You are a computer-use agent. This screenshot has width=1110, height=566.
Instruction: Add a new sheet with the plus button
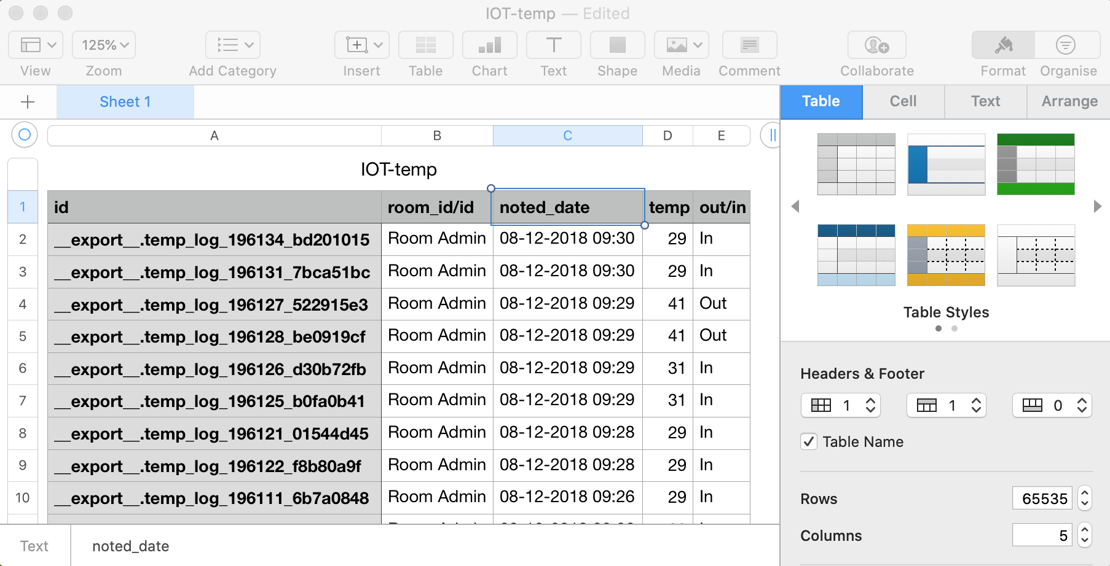(x=28, y=101)
